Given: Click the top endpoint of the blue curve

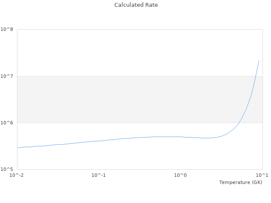Looking at the screenshot, I should click(259, 60).
